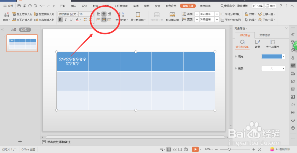Image resolution: width=297 pixels, height=153 pixels.
Task: Toggle underline formatting
Action: [x=71, y=20]
